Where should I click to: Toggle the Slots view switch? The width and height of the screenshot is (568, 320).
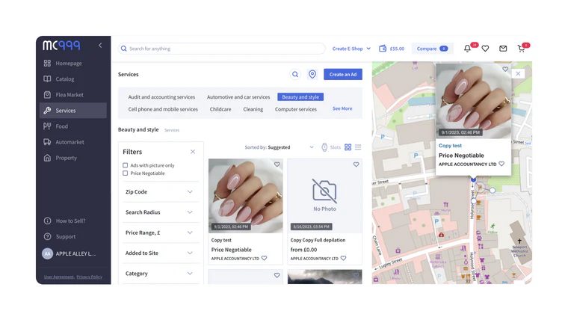tap(324, 147)
